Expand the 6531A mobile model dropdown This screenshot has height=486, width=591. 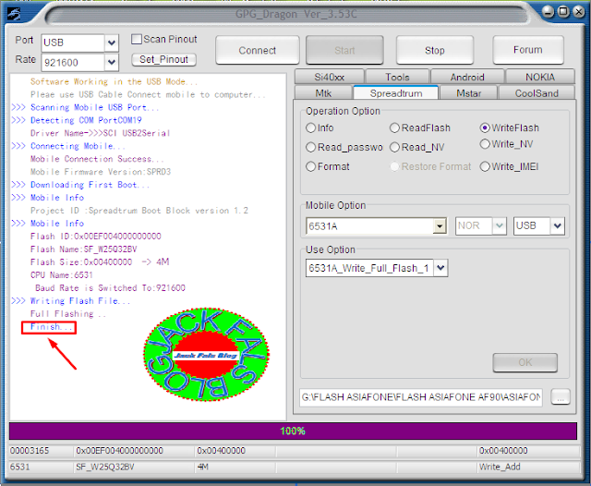440,226
